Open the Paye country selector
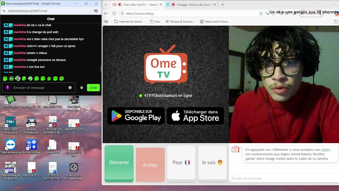 coord(181,163)
